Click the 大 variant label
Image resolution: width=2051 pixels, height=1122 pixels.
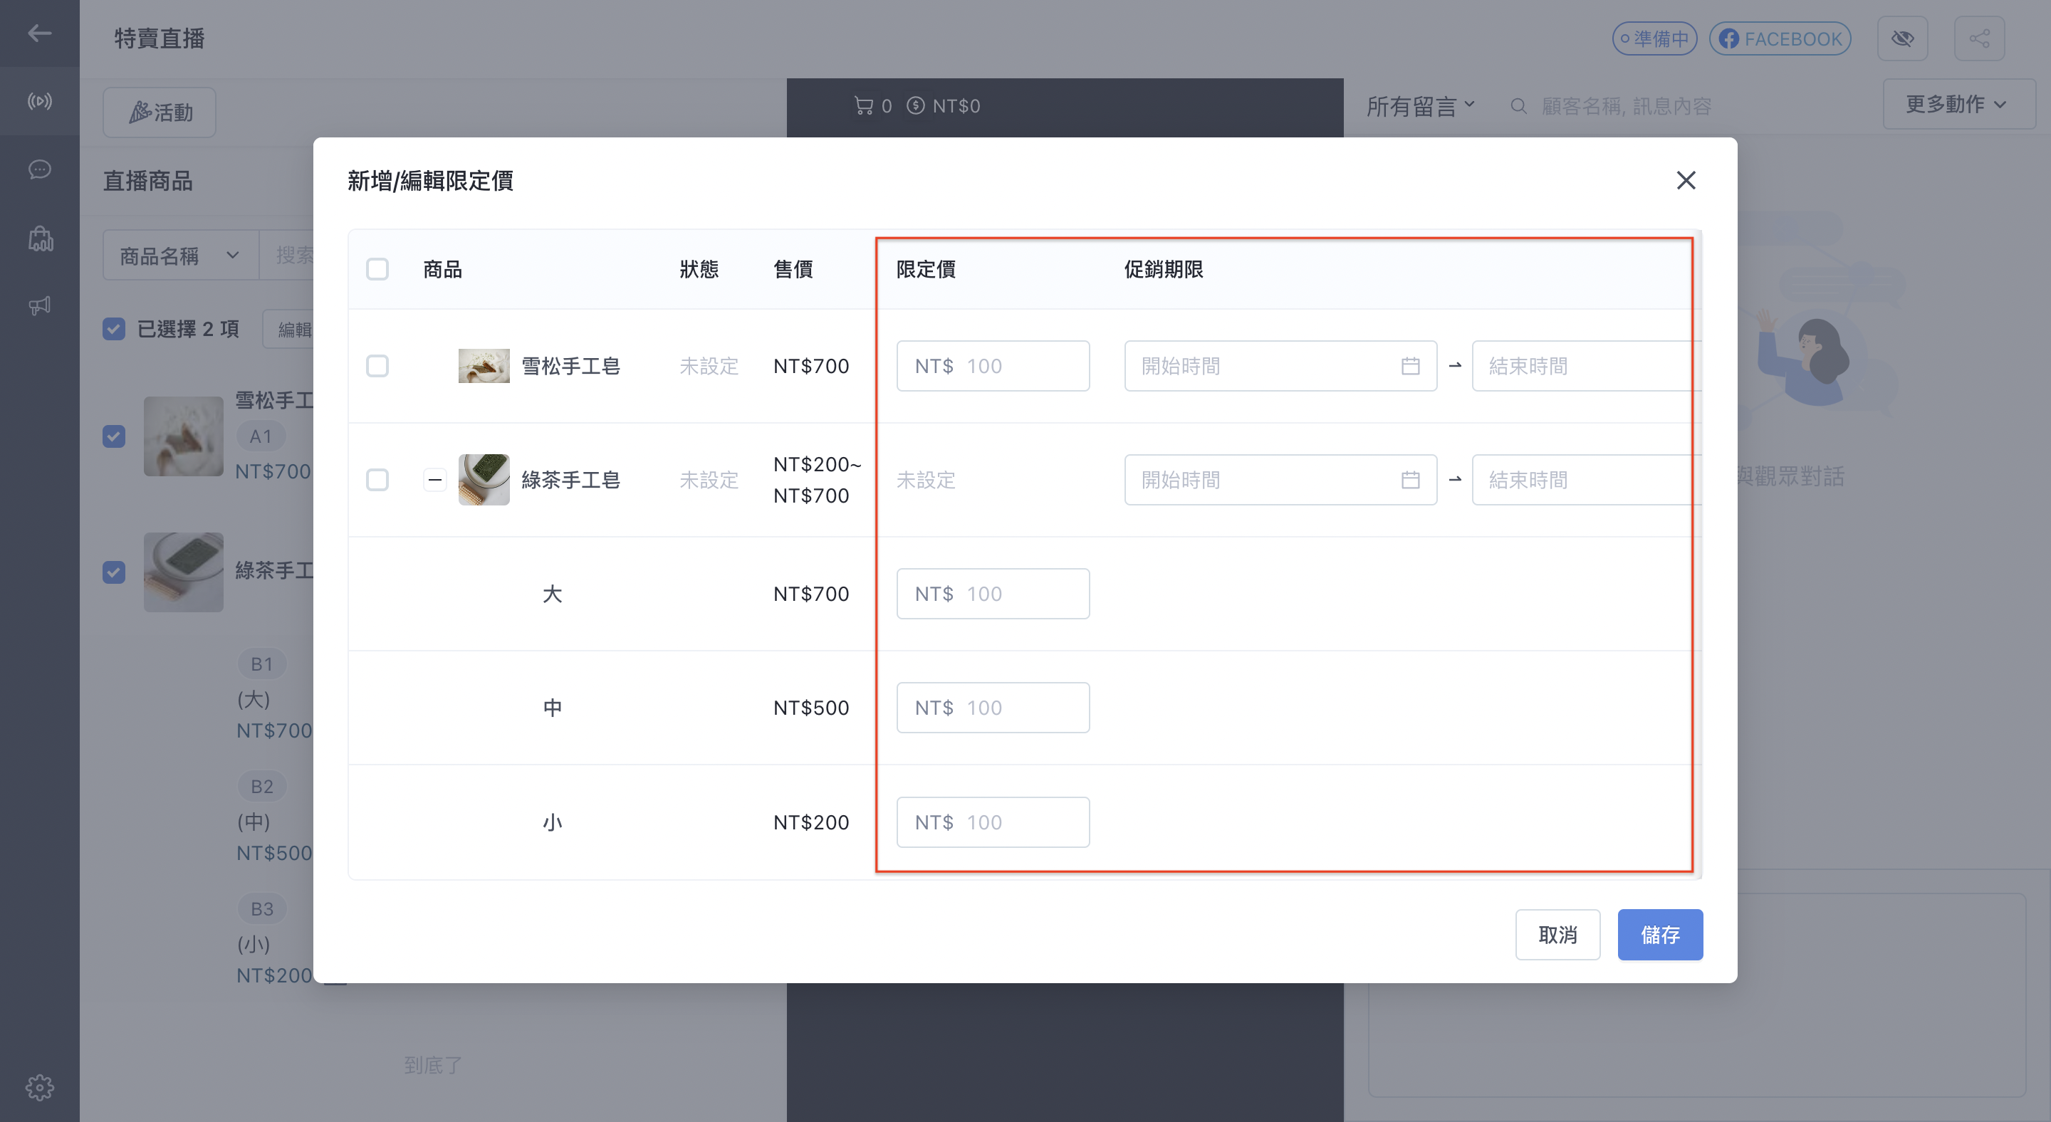click(x=553, y=594)
